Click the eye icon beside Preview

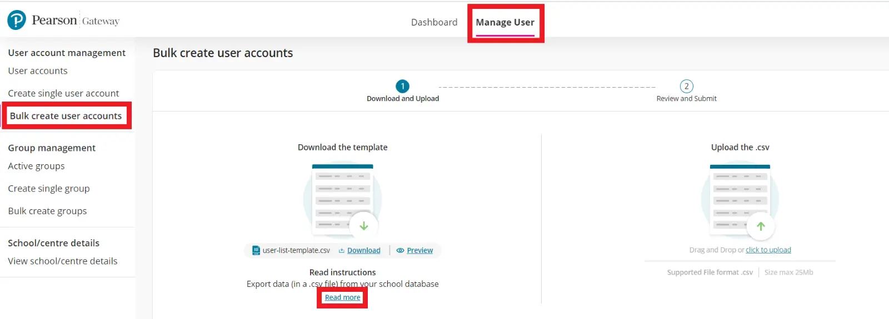[400, 251]
